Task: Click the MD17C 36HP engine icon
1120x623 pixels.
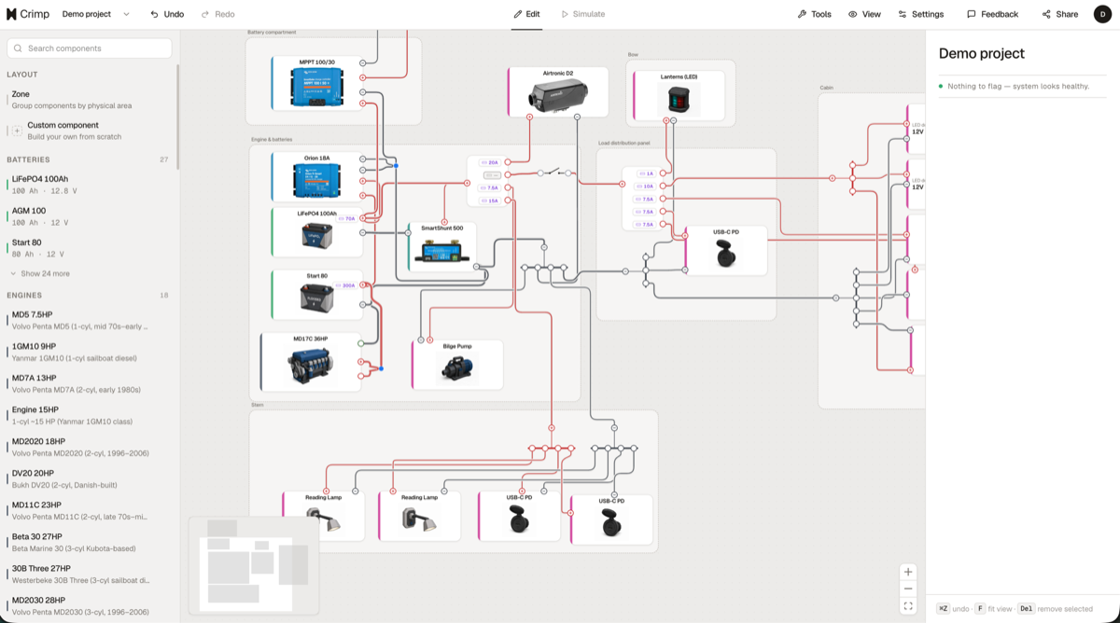Action: [311, 366]
